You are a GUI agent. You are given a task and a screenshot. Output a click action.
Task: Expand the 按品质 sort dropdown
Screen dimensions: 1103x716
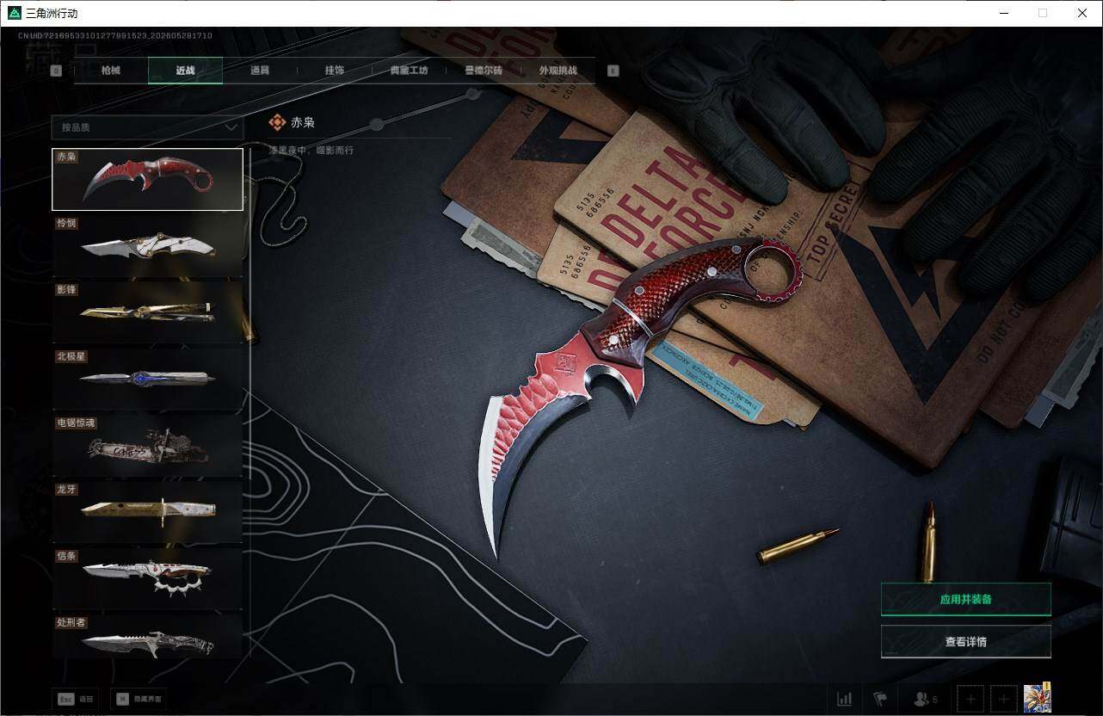(147, 127)
